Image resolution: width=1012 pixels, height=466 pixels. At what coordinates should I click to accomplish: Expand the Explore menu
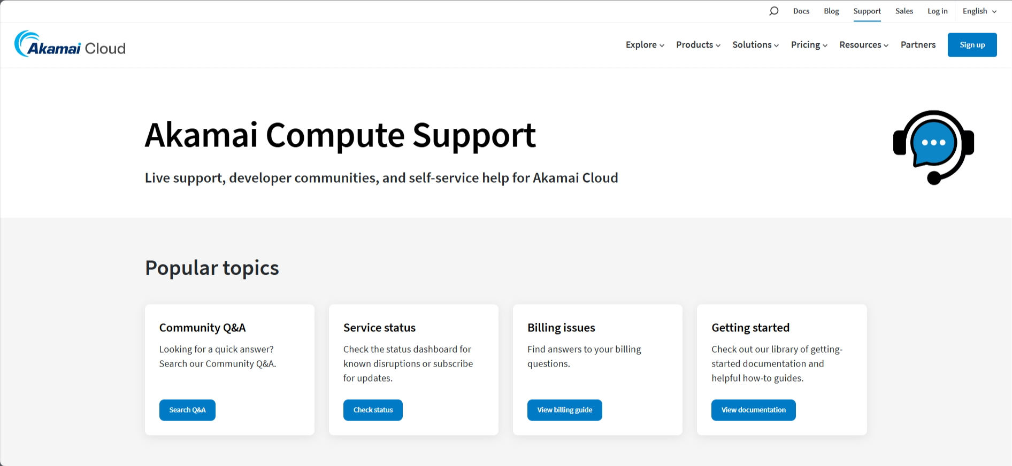pos(645,45)
